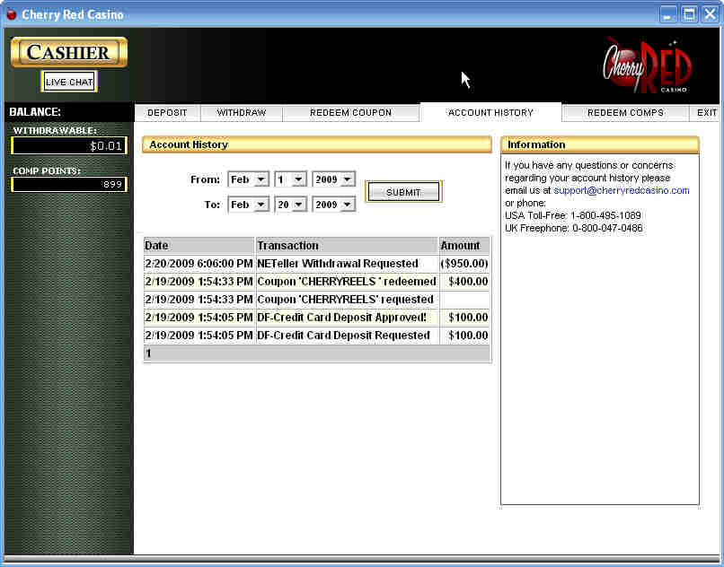Click the 2/19/2009 1:54:33 PM date in the Coupon 'CHERRYREELS' redeemed row

(x=199, y=282)
